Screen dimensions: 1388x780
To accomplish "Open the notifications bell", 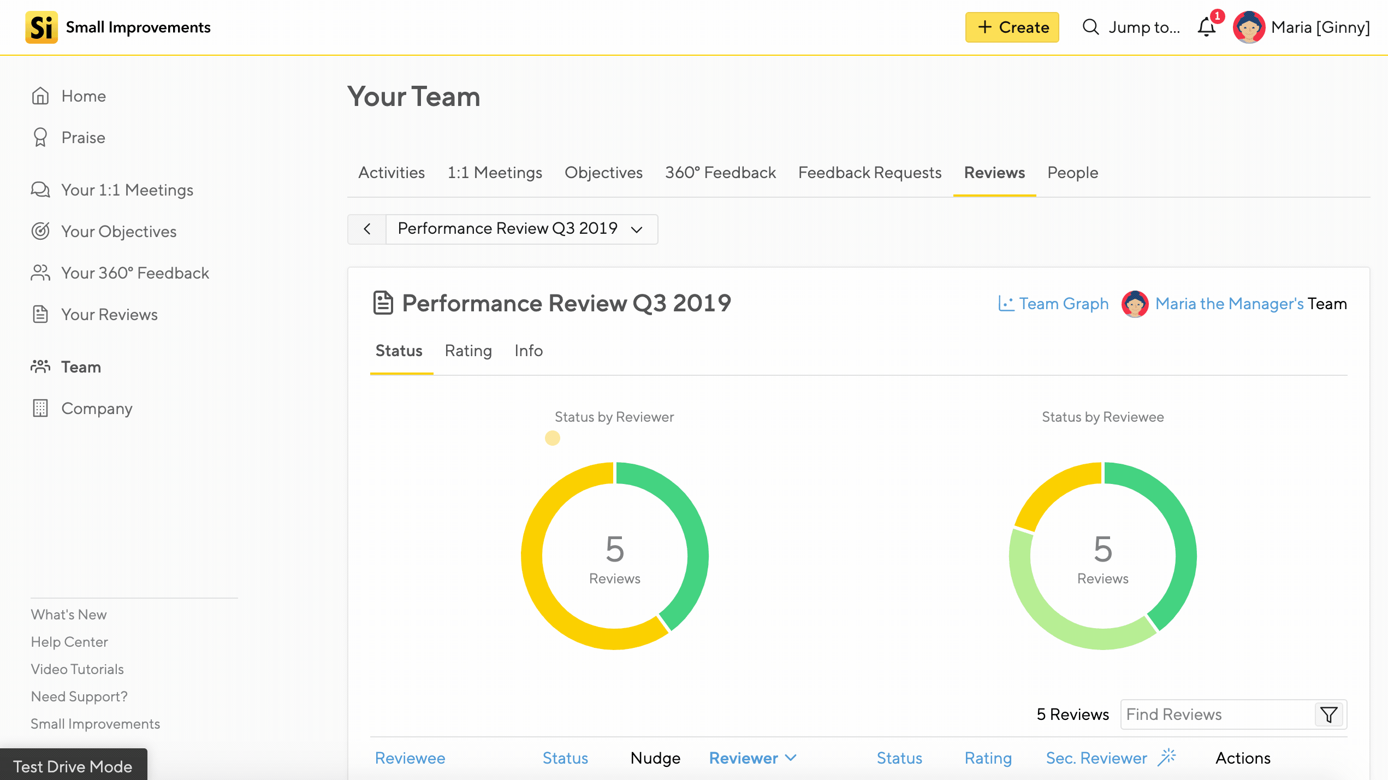I will point(1207,27).
